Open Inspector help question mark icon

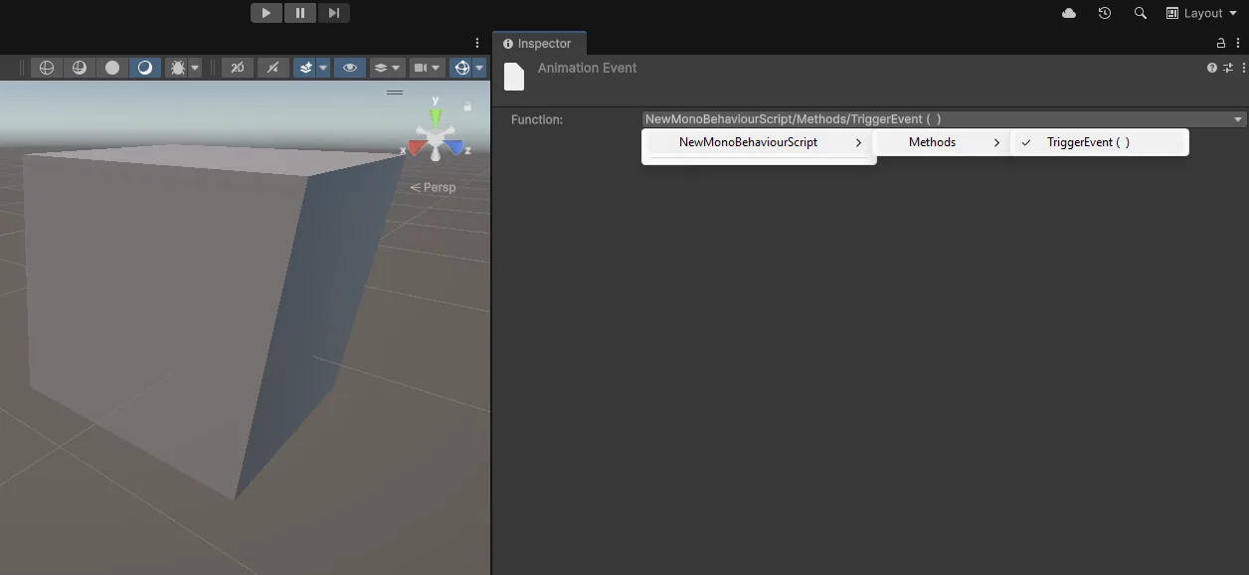1212,68
